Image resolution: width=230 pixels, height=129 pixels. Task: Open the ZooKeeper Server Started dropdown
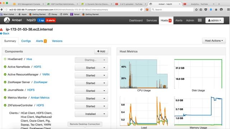pos(91,83)
